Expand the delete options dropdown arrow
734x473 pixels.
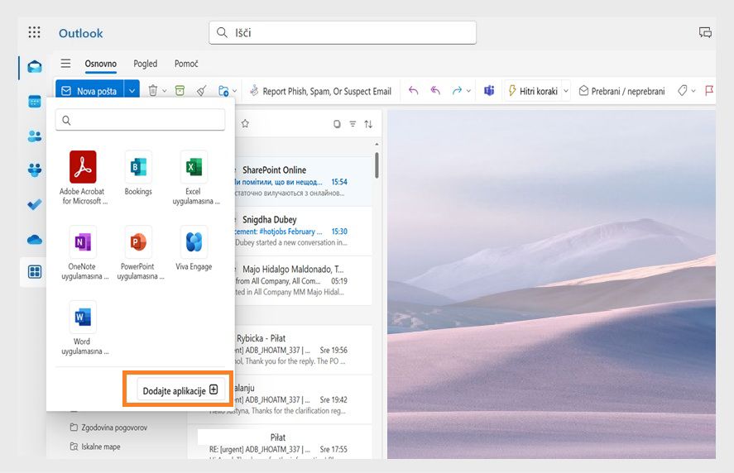pyautogui.click(x=165, y=91)
